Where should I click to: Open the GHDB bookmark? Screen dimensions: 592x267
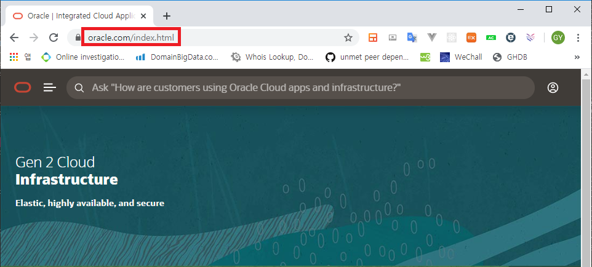point(510,57)
